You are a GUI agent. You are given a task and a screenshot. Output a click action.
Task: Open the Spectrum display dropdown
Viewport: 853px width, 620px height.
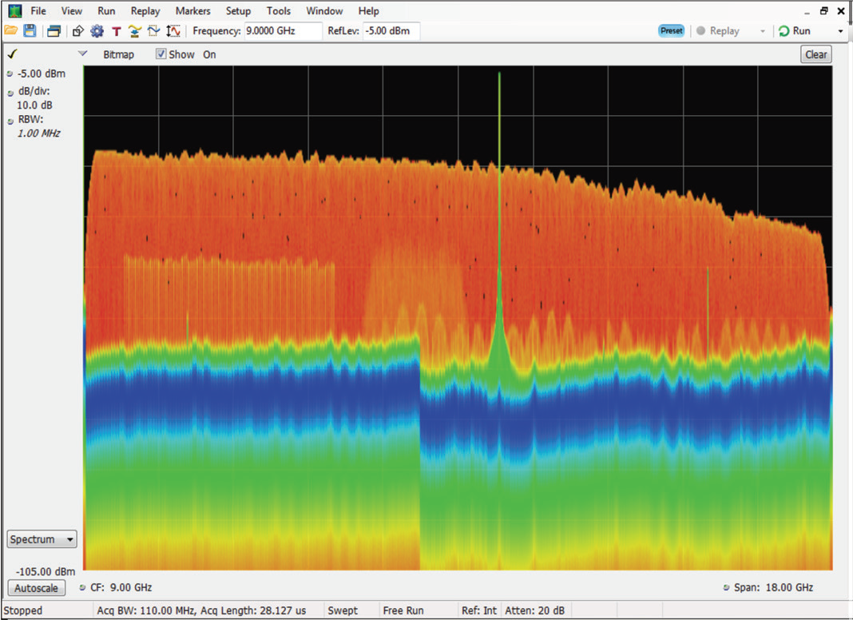click(x=41, y=539)
